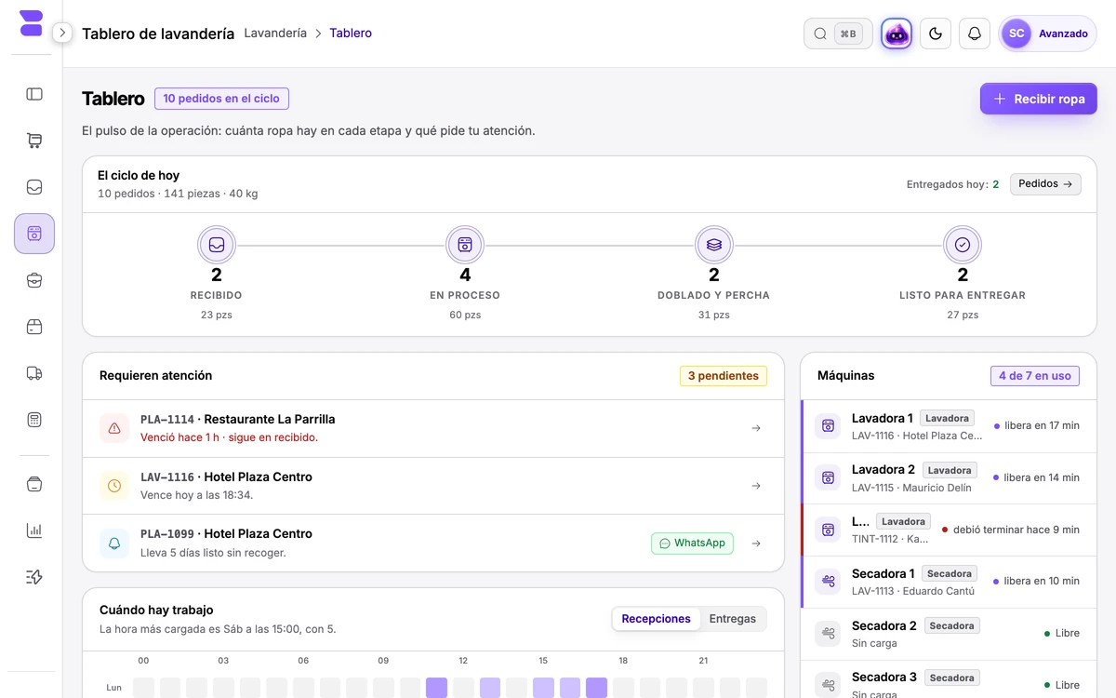Switch to the Recepciones tab
The image size is (1116, 698).
656,619
